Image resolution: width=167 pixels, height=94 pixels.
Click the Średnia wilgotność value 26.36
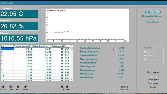point(122,52)
